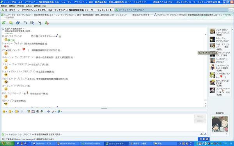
Task: Switch to handwriting input mode icon
Action: (202, 134)
